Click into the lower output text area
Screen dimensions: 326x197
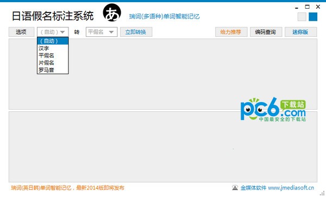pyautogui.click(x=163, y=147)
